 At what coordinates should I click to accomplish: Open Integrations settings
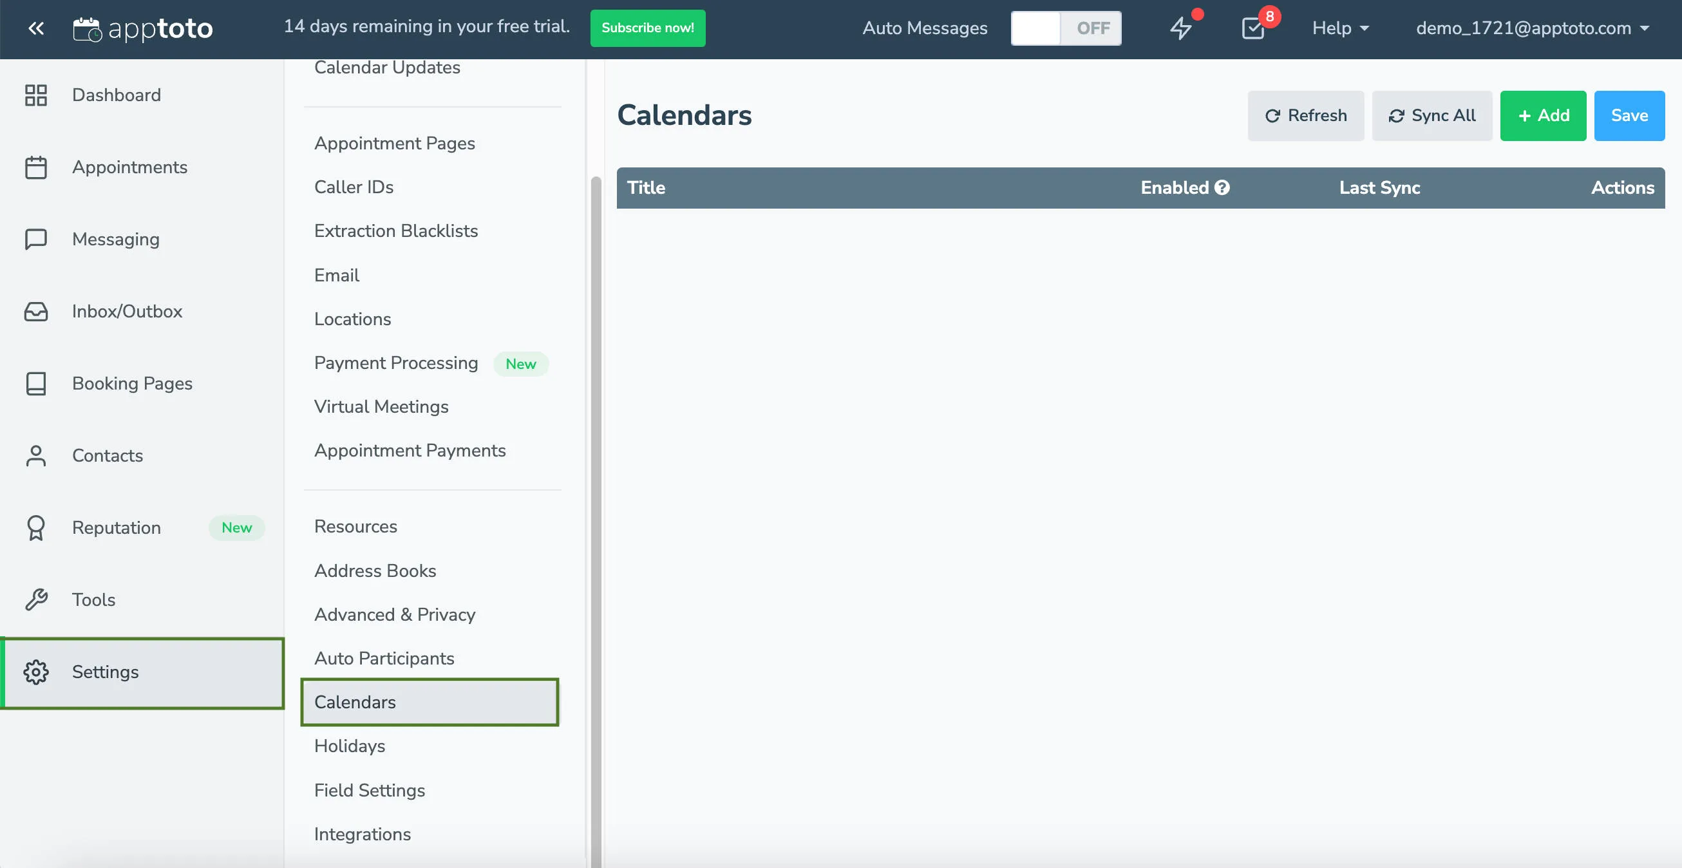(363, 834)
